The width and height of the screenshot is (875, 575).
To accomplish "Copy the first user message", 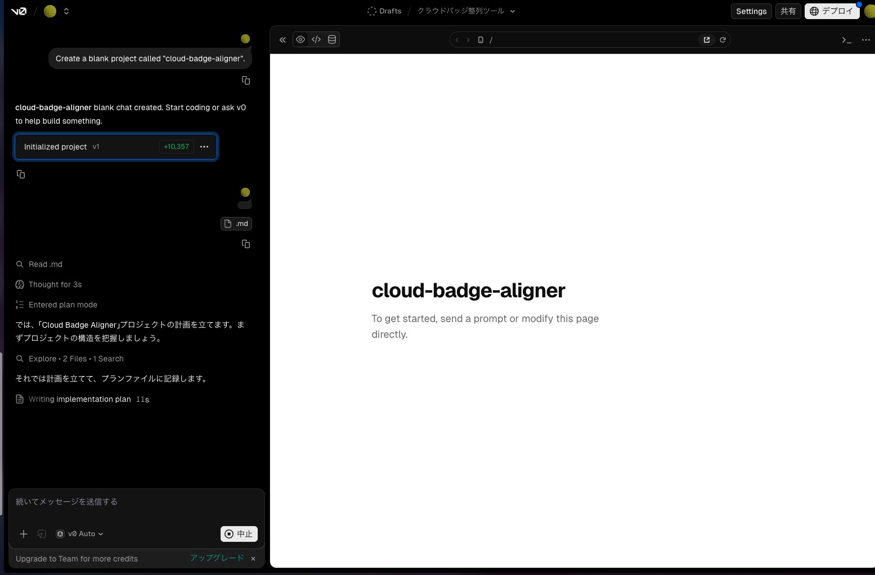I will [246, 80].
